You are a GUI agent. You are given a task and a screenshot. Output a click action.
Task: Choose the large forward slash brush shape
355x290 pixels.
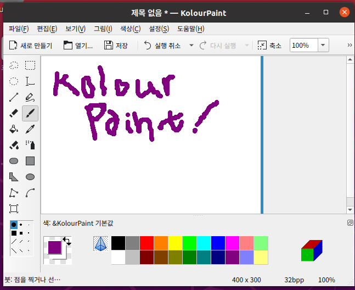(14, 242)
